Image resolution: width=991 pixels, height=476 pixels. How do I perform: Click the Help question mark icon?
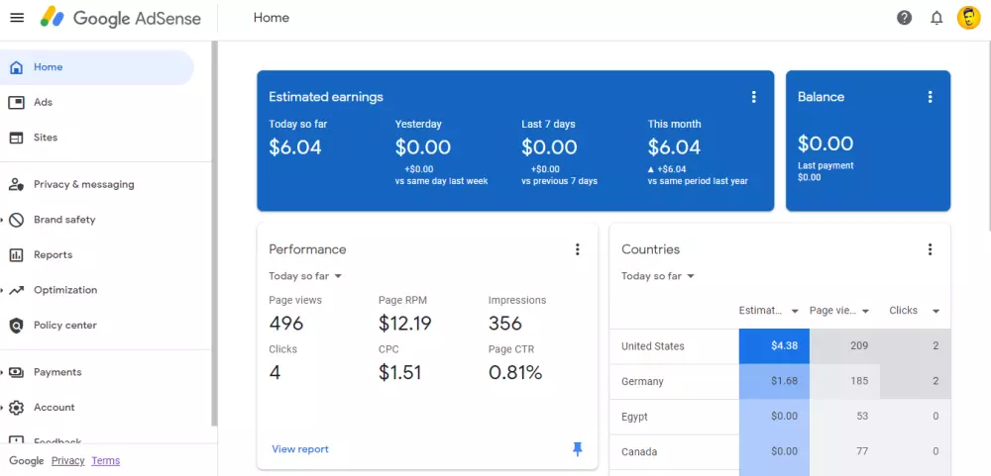904,18
